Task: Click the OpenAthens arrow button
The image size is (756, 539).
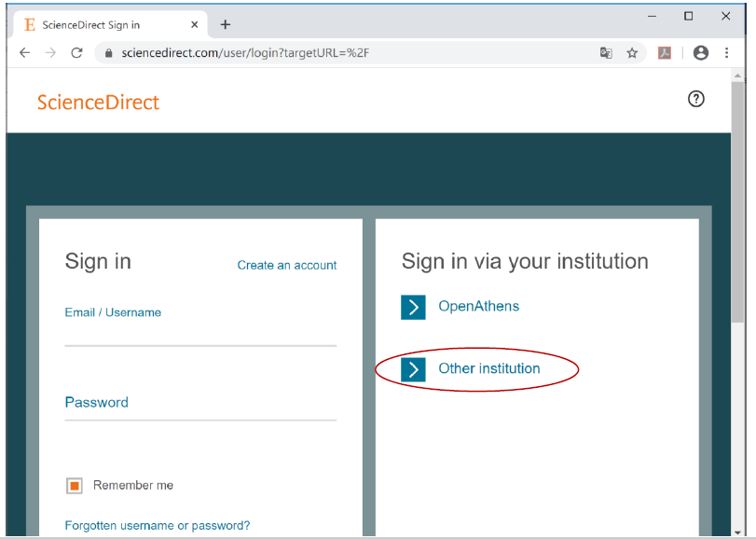Action: tap(413, 307)
